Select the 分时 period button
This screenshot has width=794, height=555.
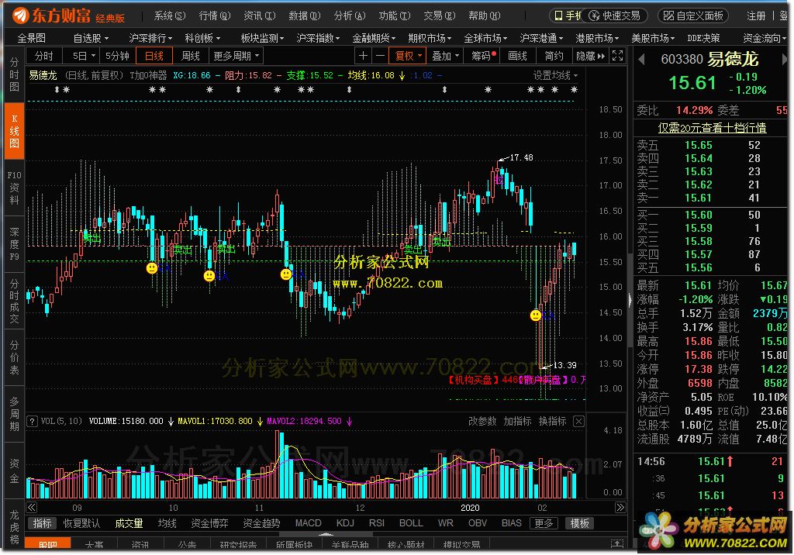pyautogui.click(x=44, y=56)
